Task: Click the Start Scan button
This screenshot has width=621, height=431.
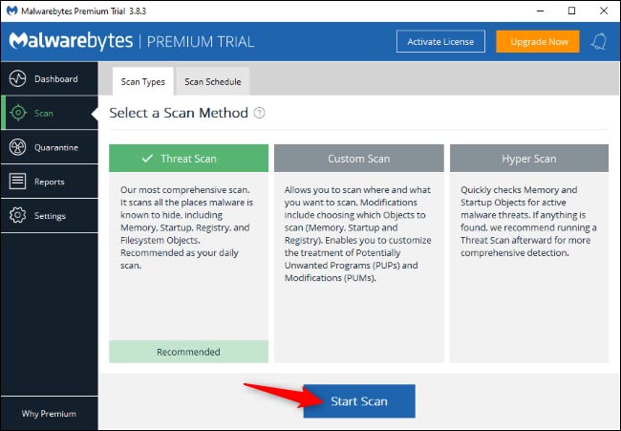Action: 359,400
